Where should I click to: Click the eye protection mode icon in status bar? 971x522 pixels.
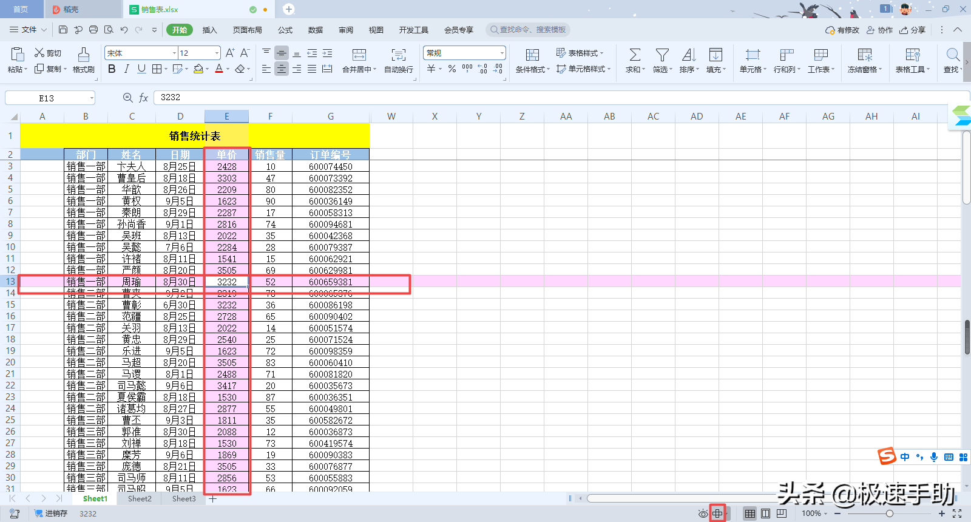(x=703, y=514)
